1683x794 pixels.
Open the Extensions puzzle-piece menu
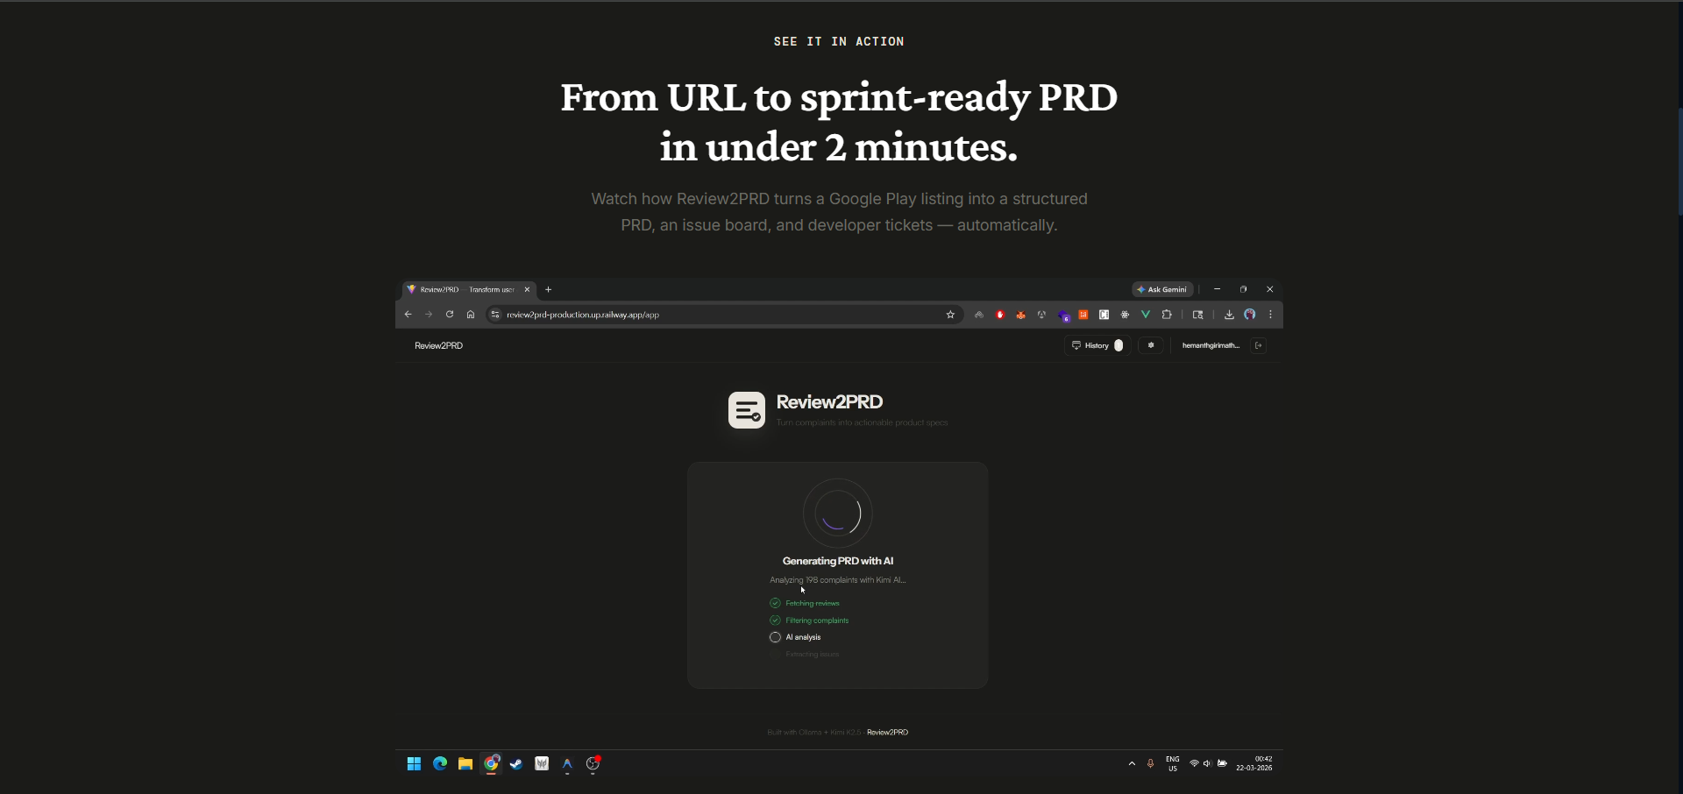(1167, 315)
